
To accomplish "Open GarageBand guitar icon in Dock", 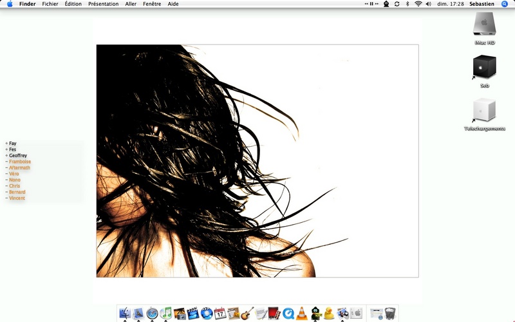I will pos(247,313).
